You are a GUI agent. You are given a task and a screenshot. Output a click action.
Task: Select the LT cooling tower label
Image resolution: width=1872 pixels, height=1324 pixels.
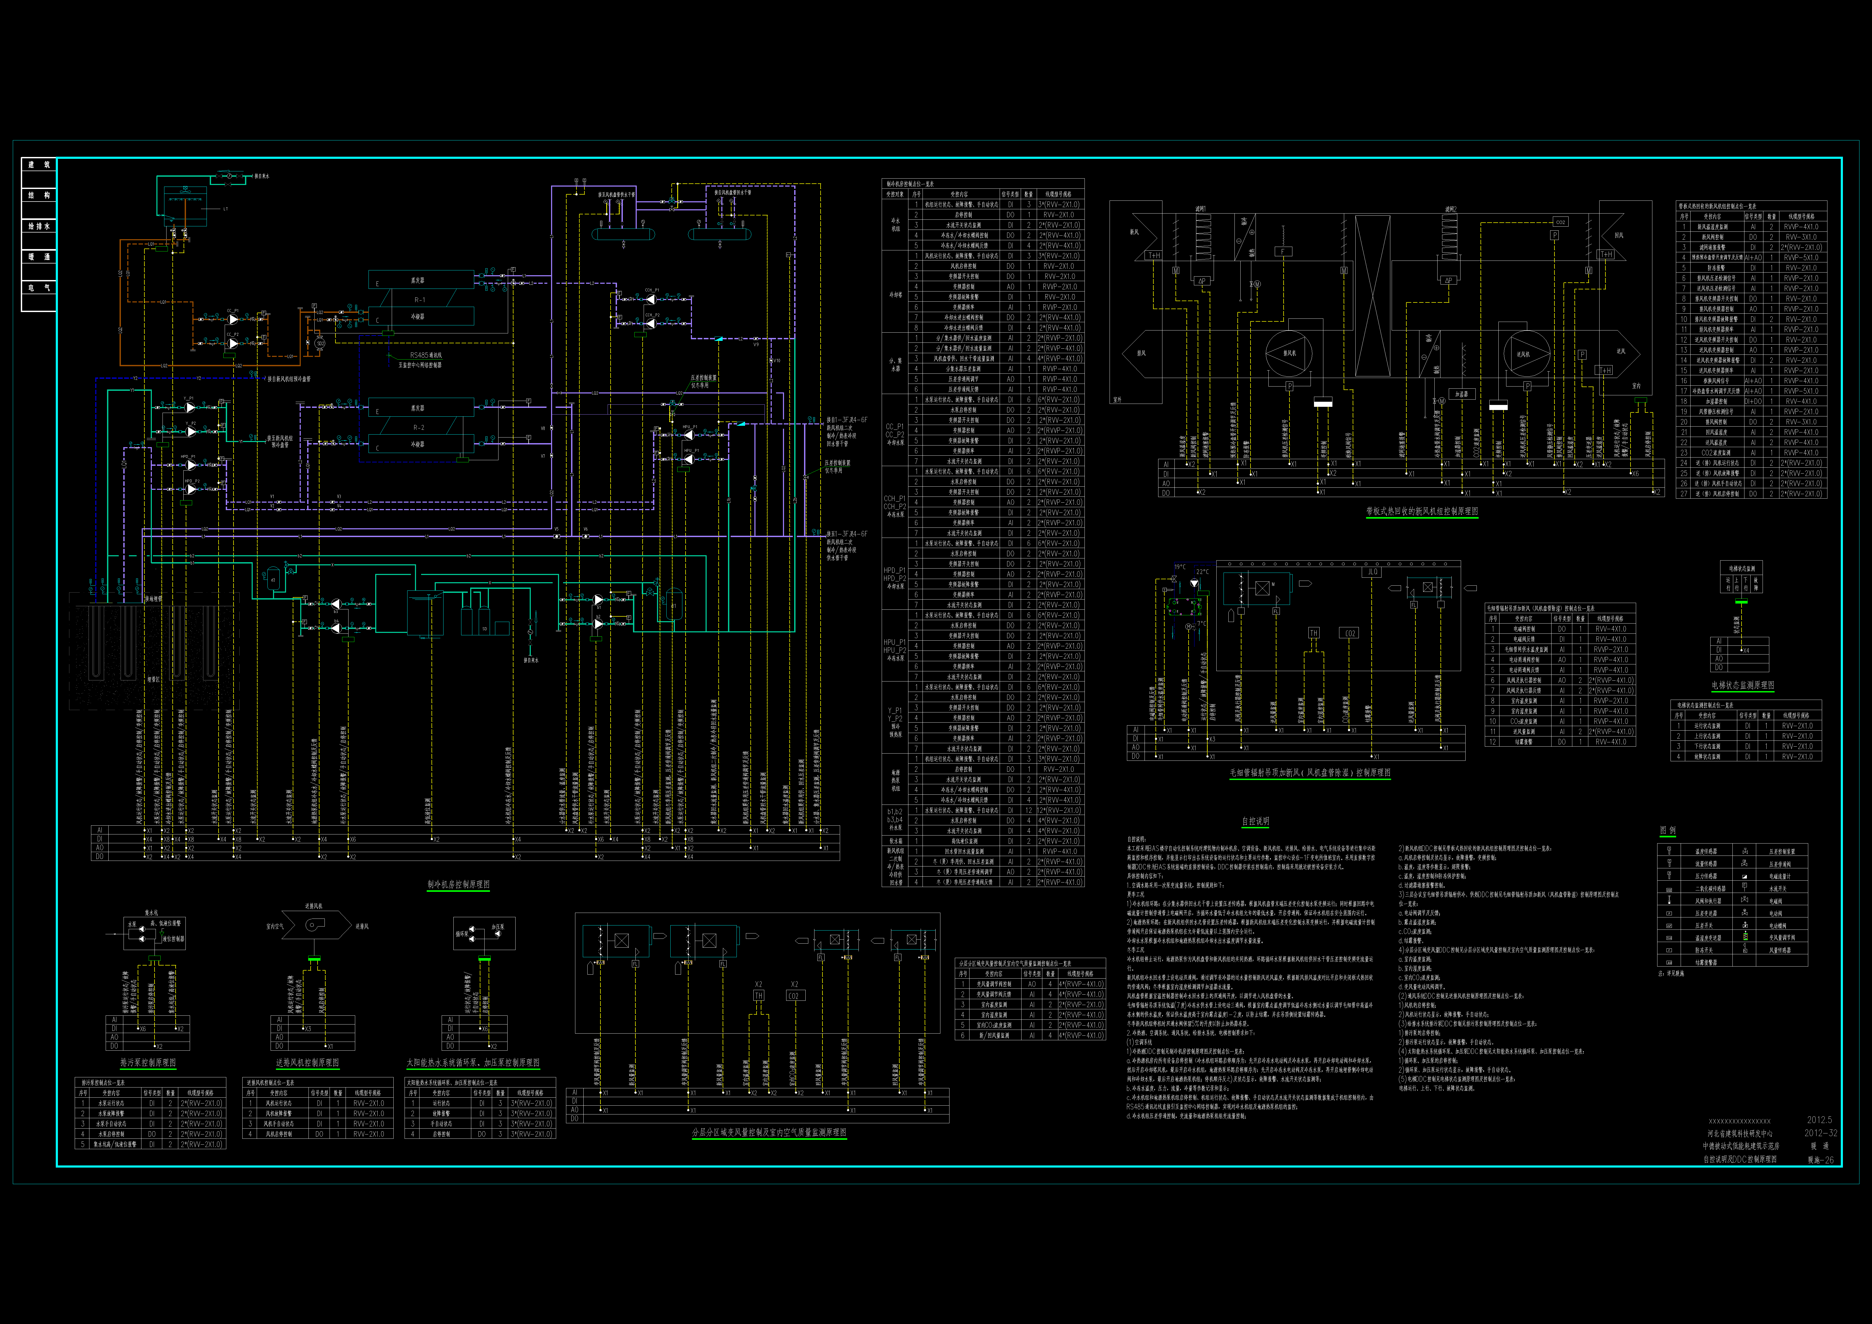point(226,209)
